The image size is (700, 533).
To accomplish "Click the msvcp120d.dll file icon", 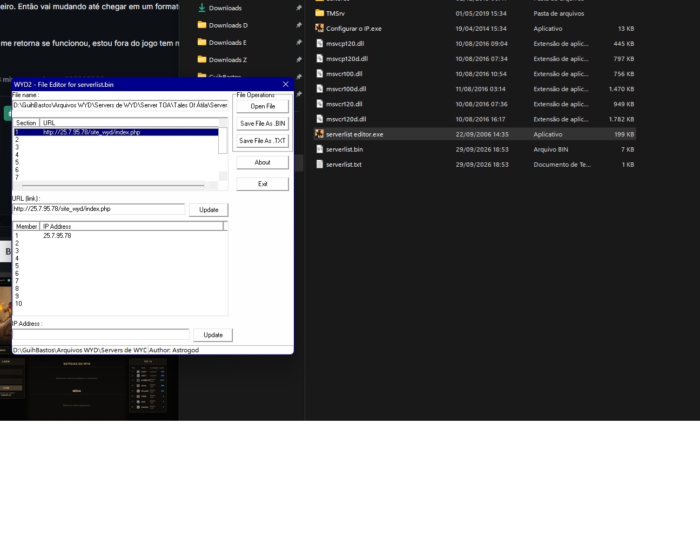I will click(320, 58).
